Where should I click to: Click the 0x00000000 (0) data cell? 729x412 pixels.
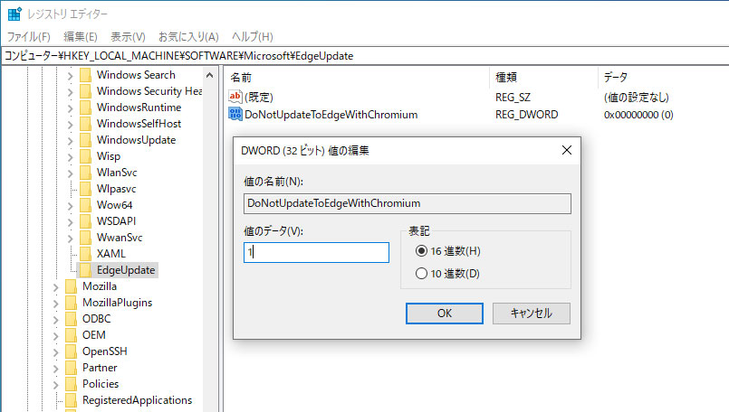pos(638,115)
